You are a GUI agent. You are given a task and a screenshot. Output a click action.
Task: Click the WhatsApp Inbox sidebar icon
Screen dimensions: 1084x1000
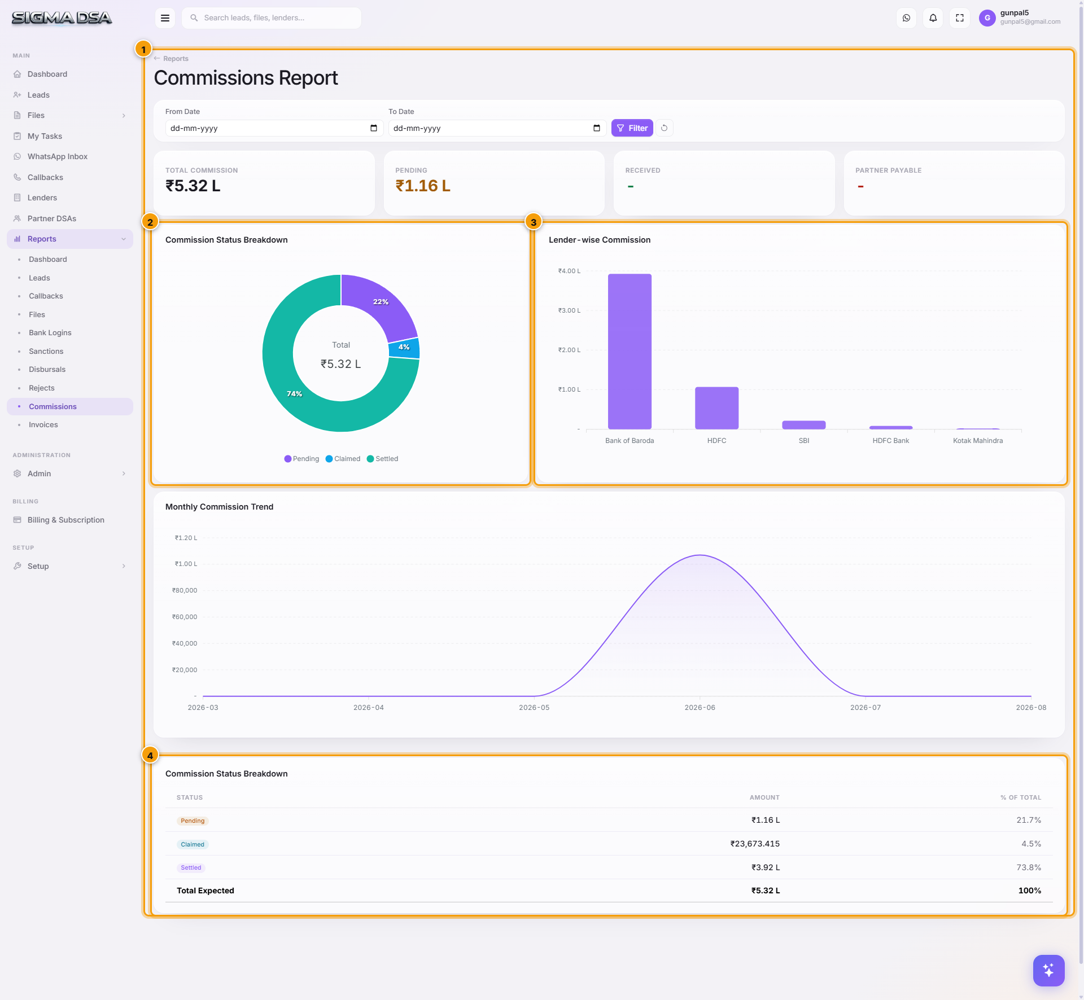coord(18,156)
